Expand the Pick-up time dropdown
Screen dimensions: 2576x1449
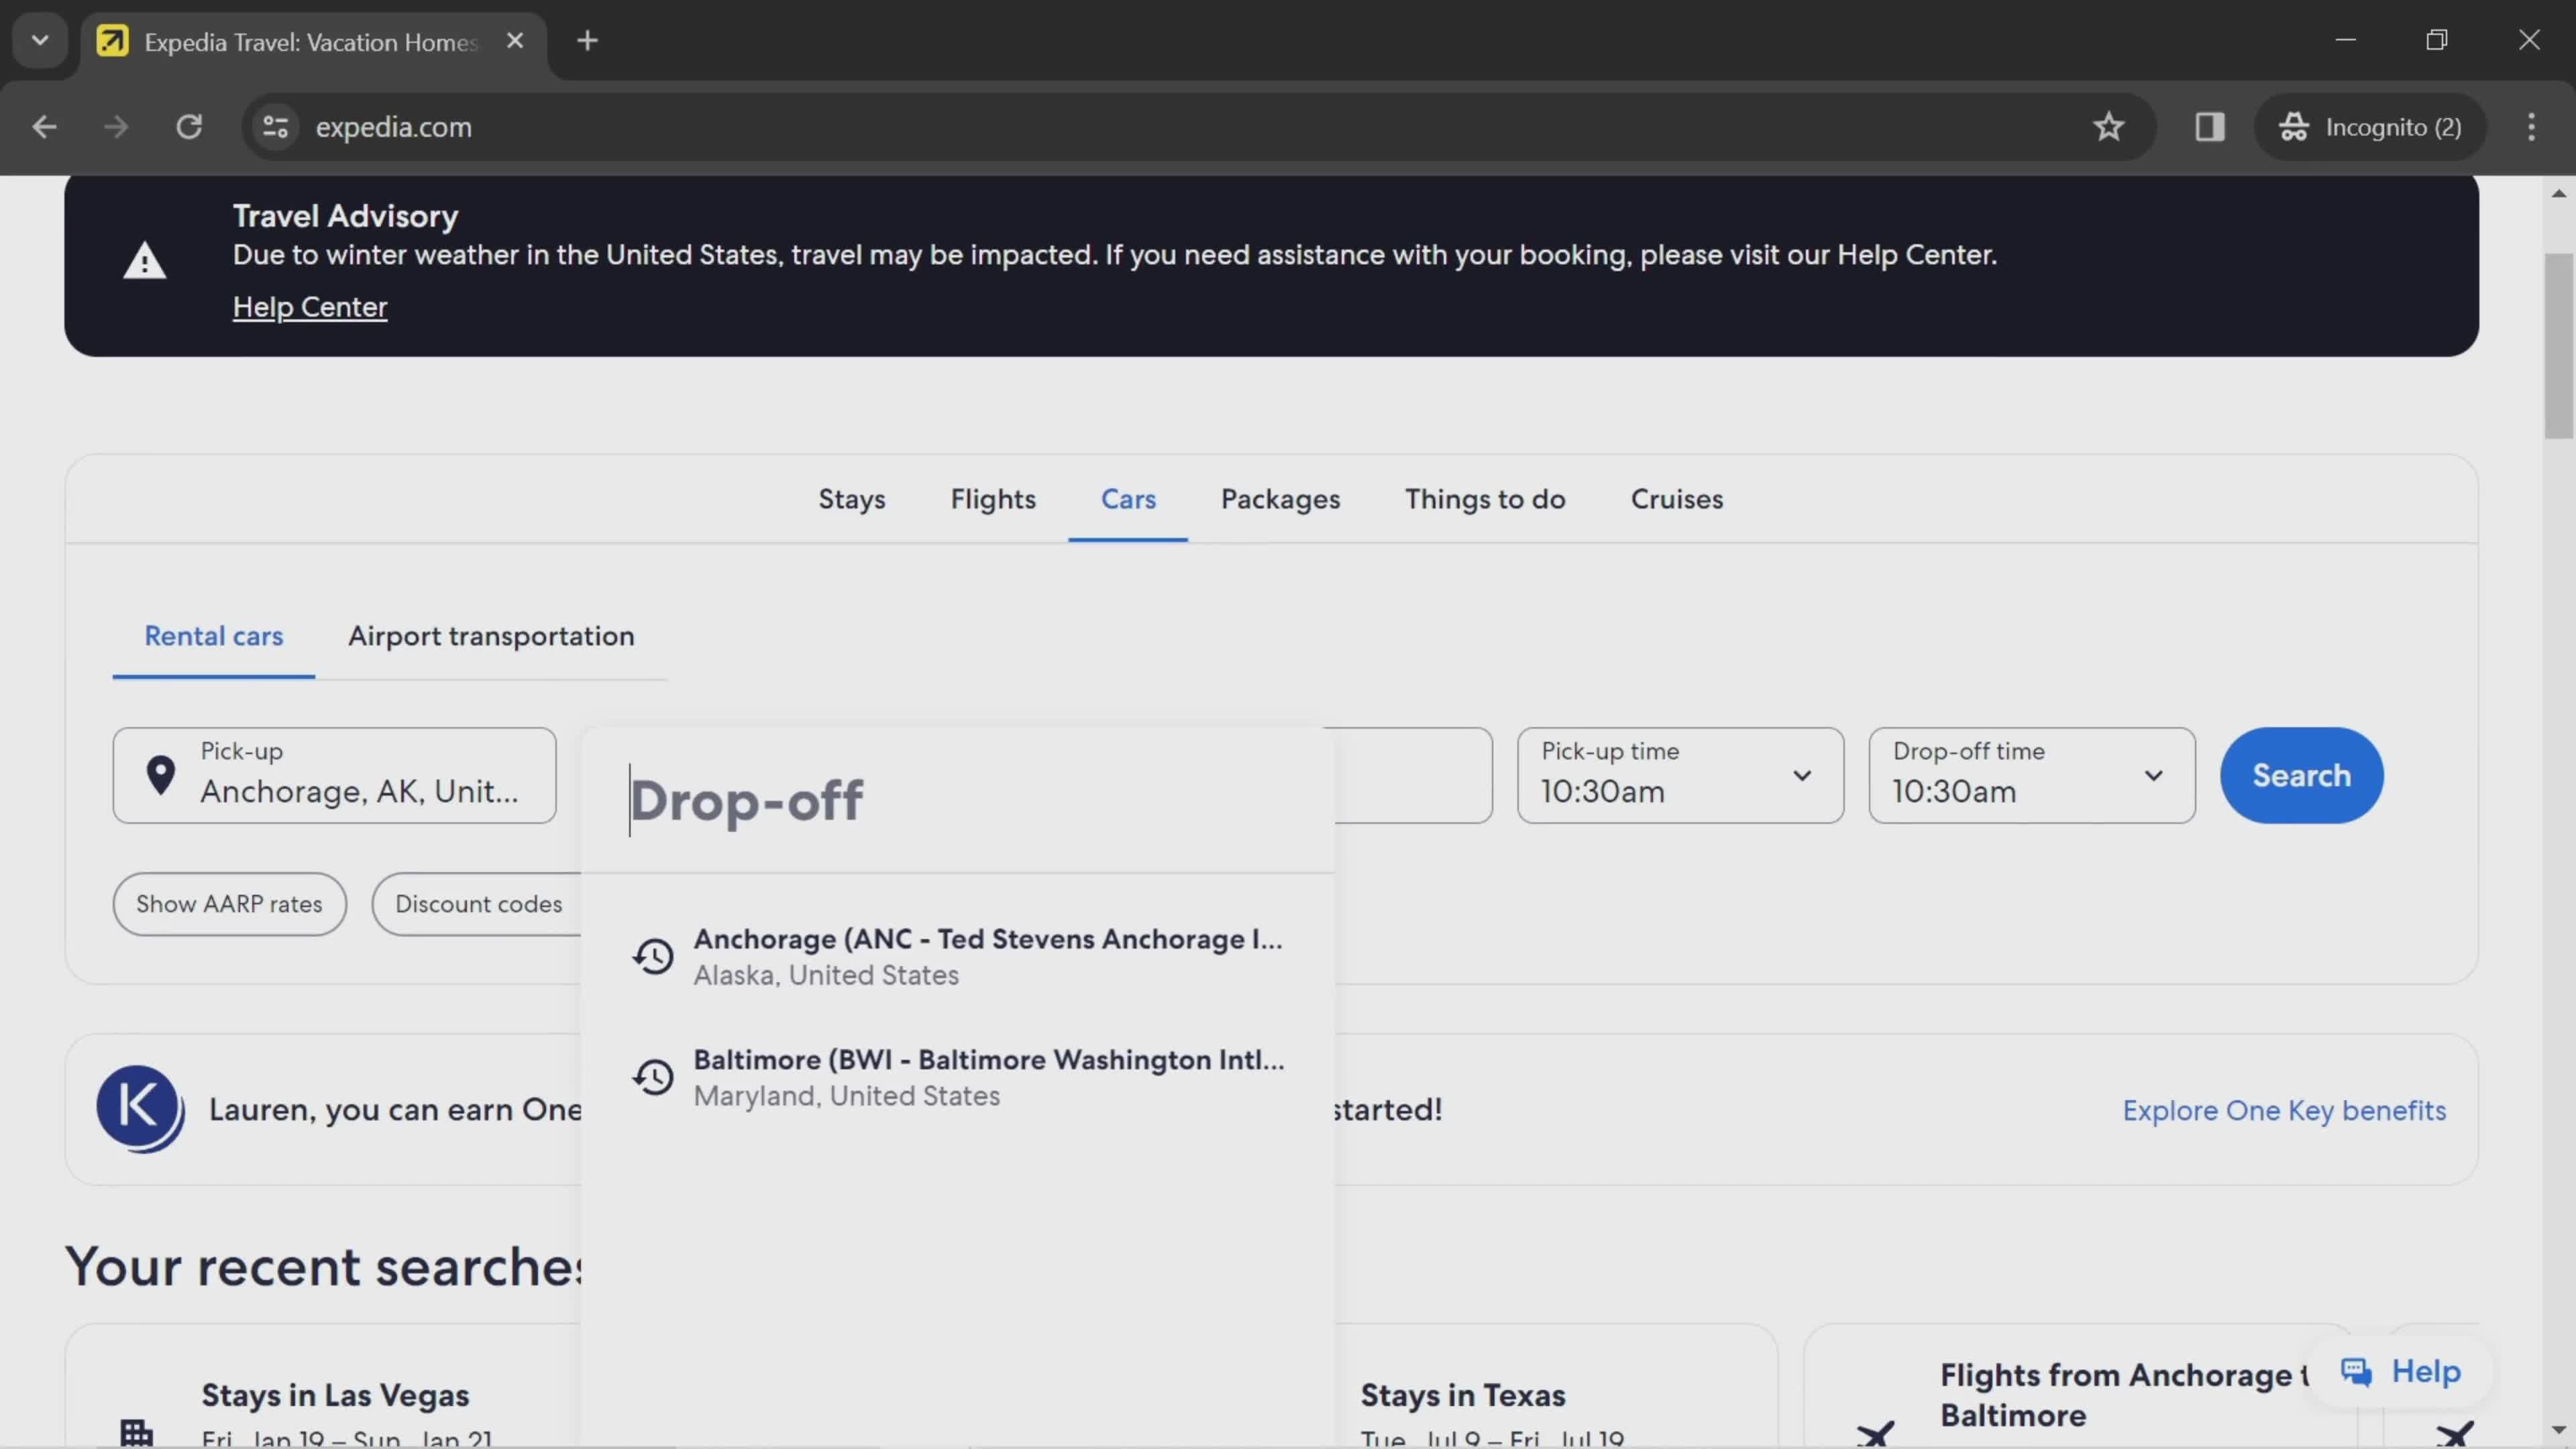(x=1680, y=775)
